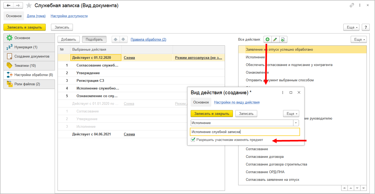Copy action type with the document-plus icon
Viewport: 375px width, 194px height.
(283, 40)
